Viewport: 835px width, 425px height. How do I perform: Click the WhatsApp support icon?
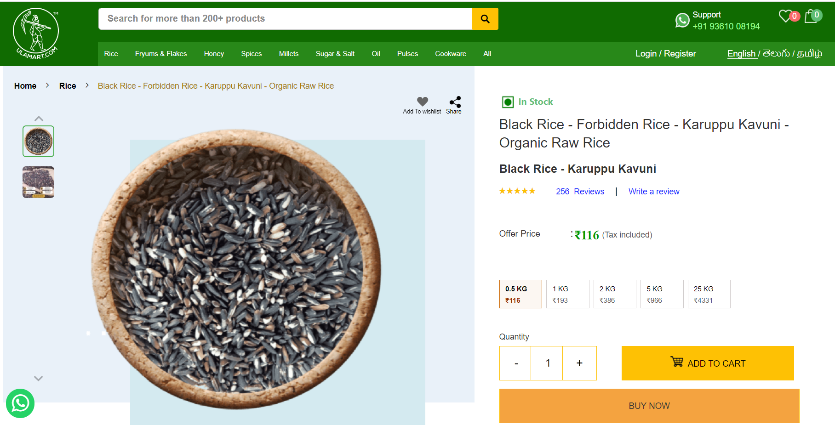pos(682,20)
